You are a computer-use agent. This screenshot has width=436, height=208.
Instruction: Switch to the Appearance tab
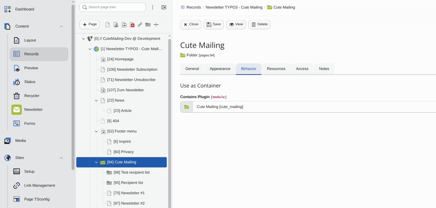(x=220, y=69)
